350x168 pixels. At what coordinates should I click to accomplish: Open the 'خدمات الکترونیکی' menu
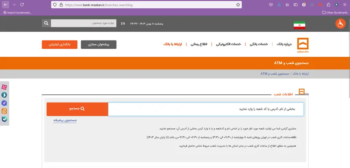click(x=228, y=44)
